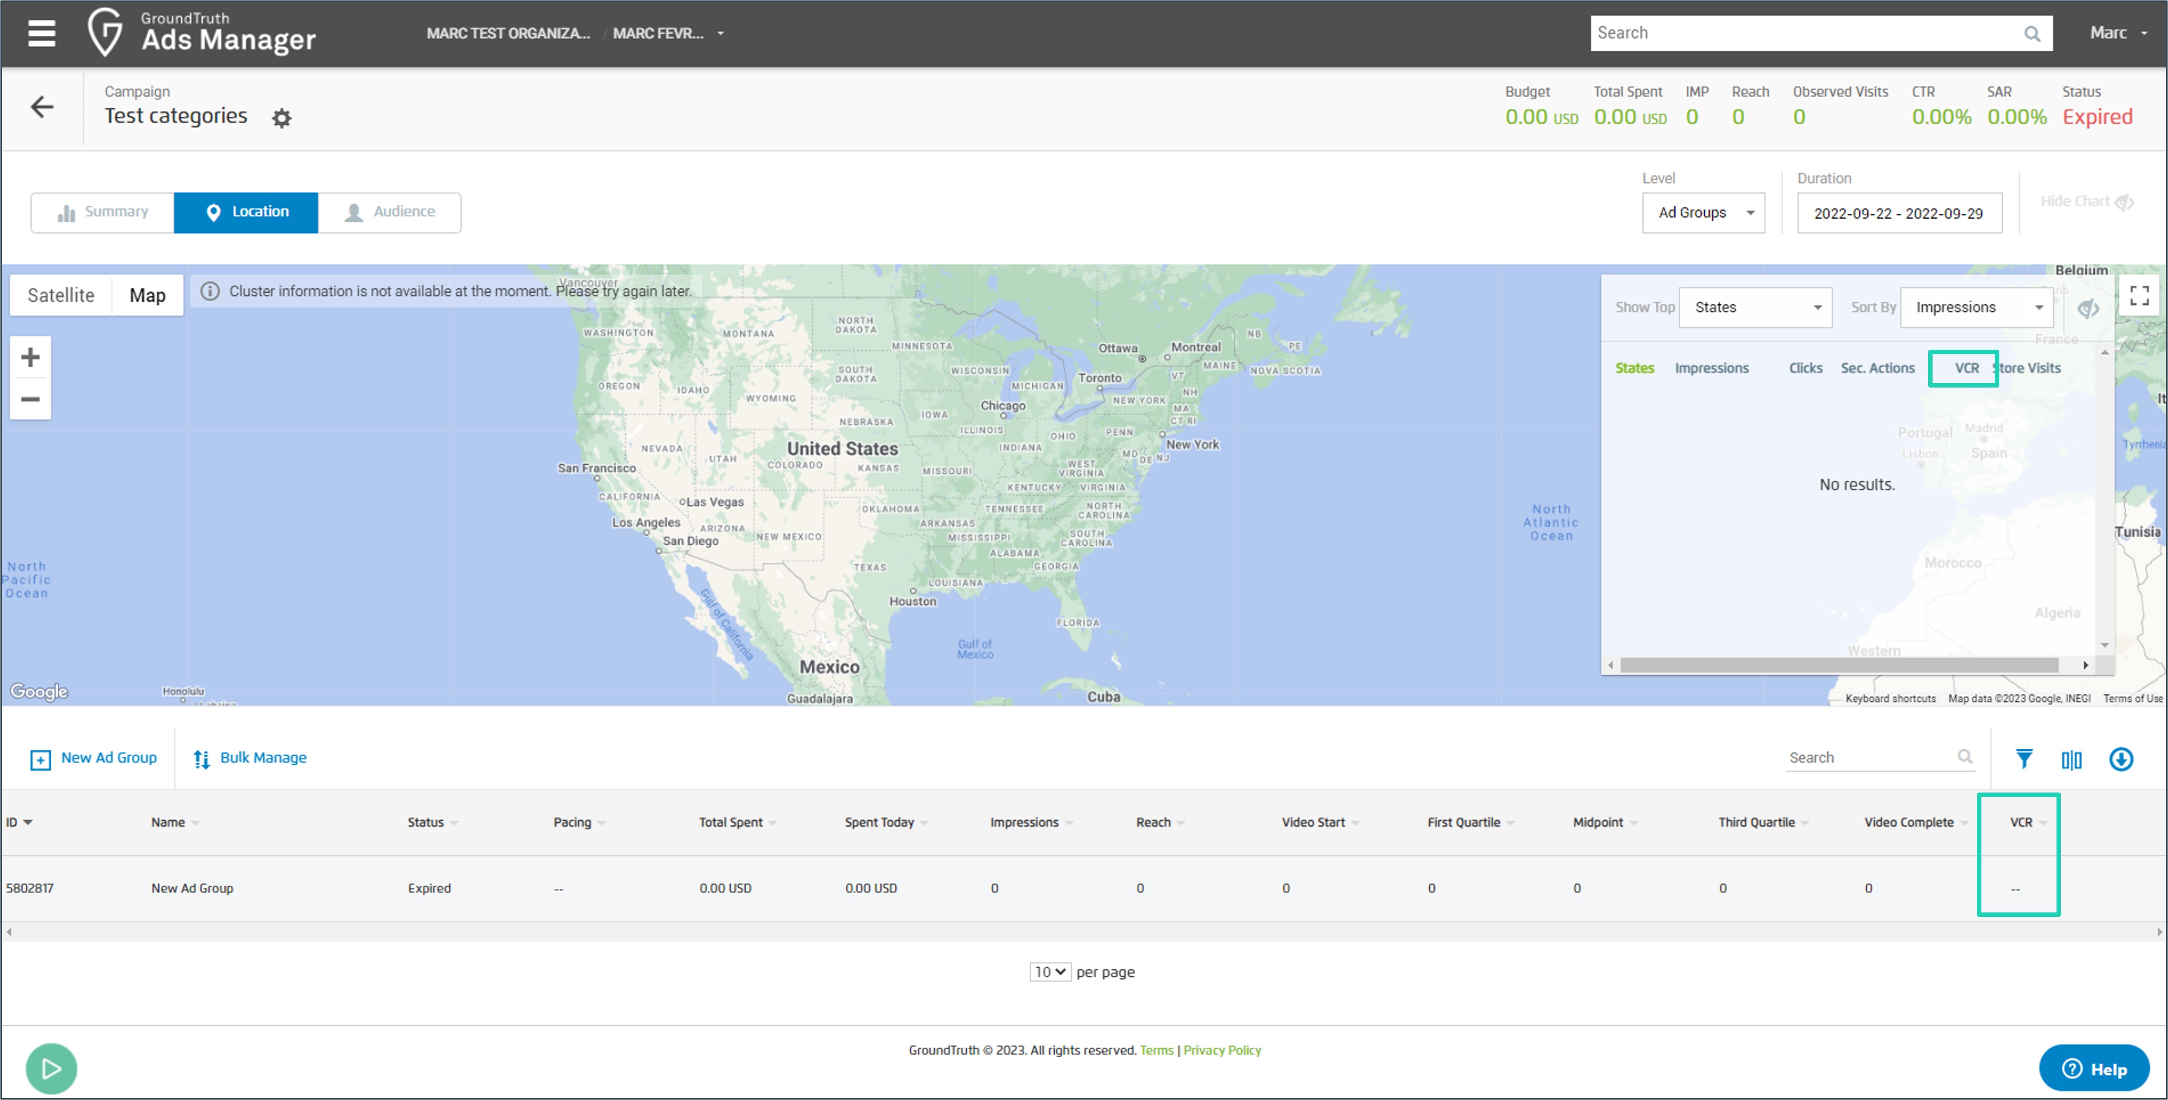Viewport: 2168px width, 1100px height.
Task: Open the Google logo on the map
Action: click(39, 691)
